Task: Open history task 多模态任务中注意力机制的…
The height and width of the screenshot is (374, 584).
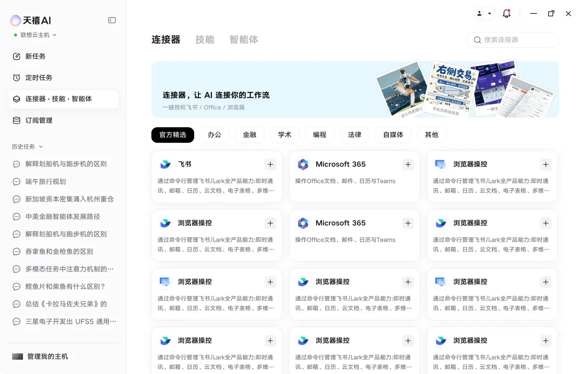Action: [63, 269]
